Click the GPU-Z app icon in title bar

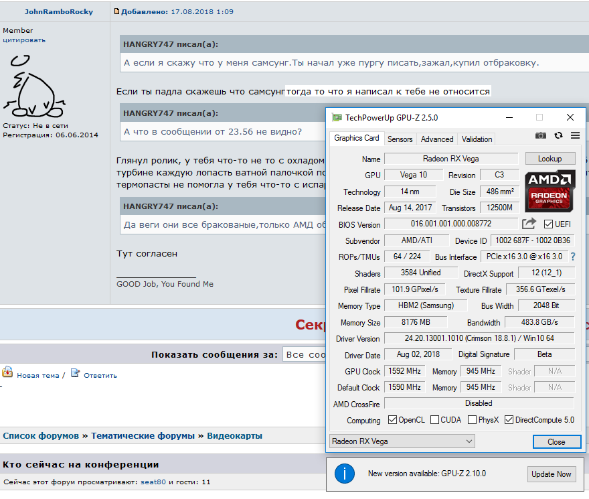tap(337, 118)
